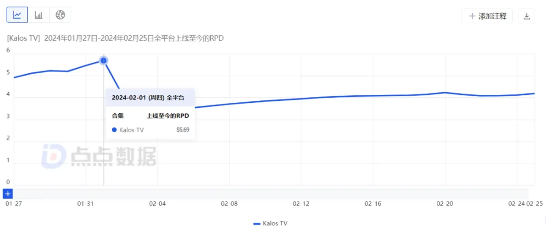Select the 01-27 date axis label
The image size is (546, 239).
pos(14,204)
